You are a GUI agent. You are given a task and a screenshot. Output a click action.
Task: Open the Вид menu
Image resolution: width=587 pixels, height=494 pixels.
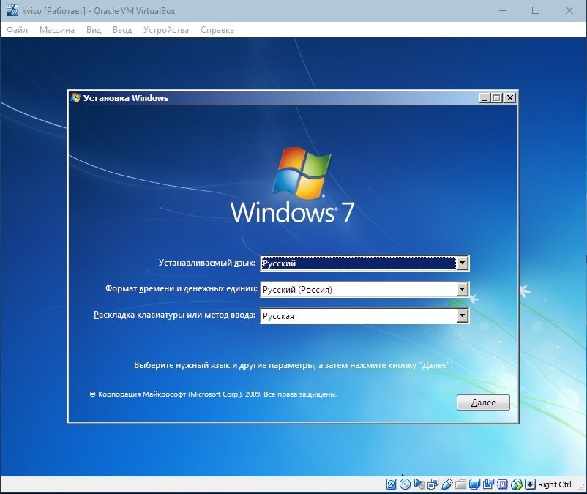(94, 30)
